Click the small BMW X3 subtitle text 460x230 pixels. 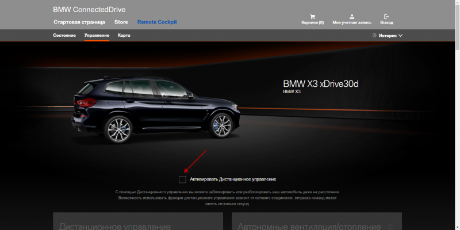[292, 92]
